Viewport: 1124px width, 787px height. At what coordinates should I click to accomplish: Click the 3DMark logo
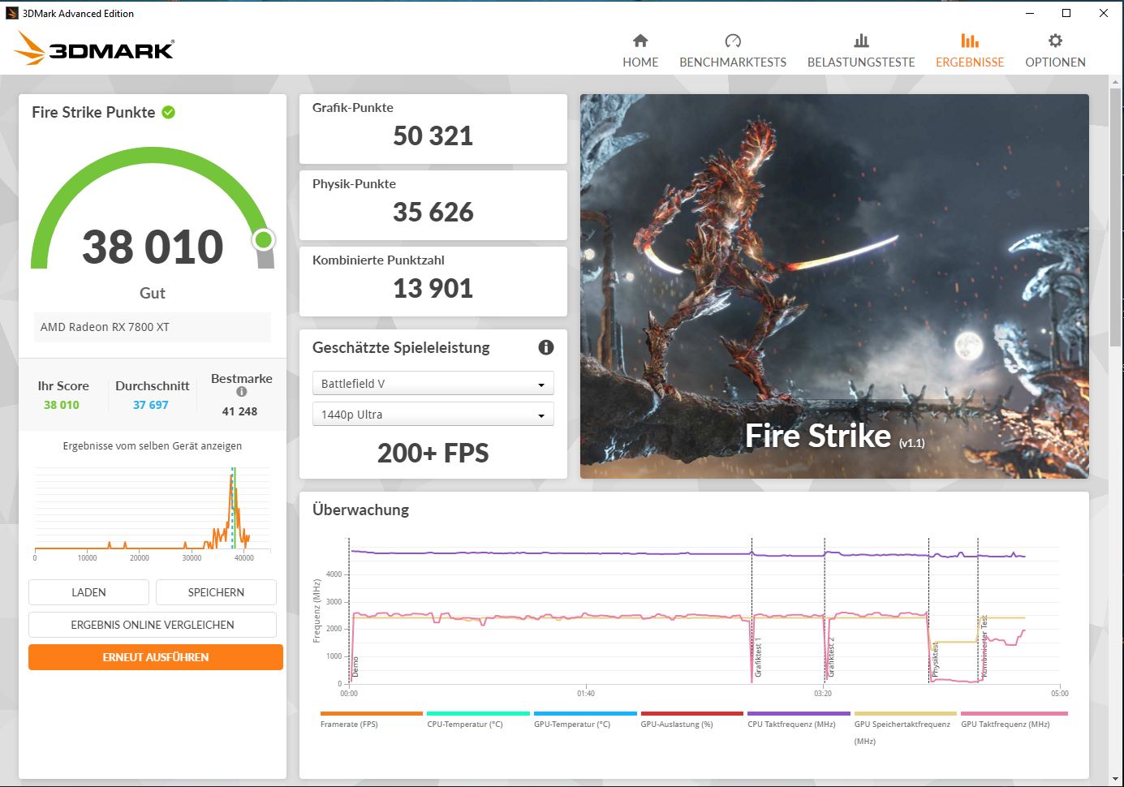94,48
